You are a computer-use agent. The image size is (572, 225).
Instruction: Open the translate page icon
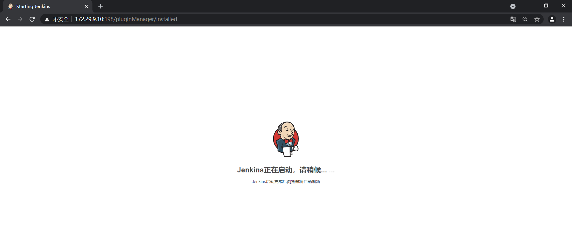click(x=513, y=19)
